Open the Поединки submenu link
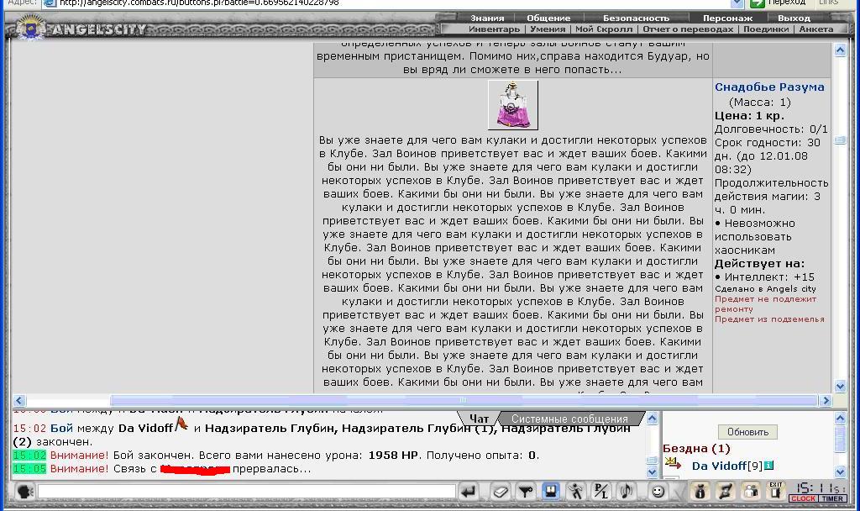Image resolution: width=860 pixels, height=511 pixels. click(x=766, y=29)
